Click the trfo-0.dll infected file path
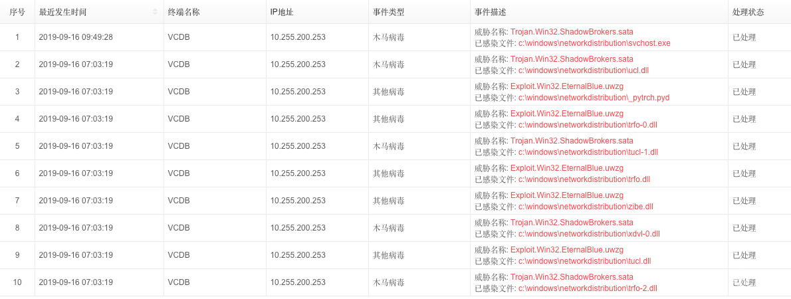 587,125
